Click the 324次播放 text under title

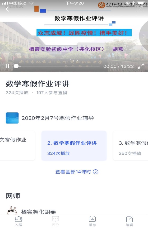pos(17,93)
